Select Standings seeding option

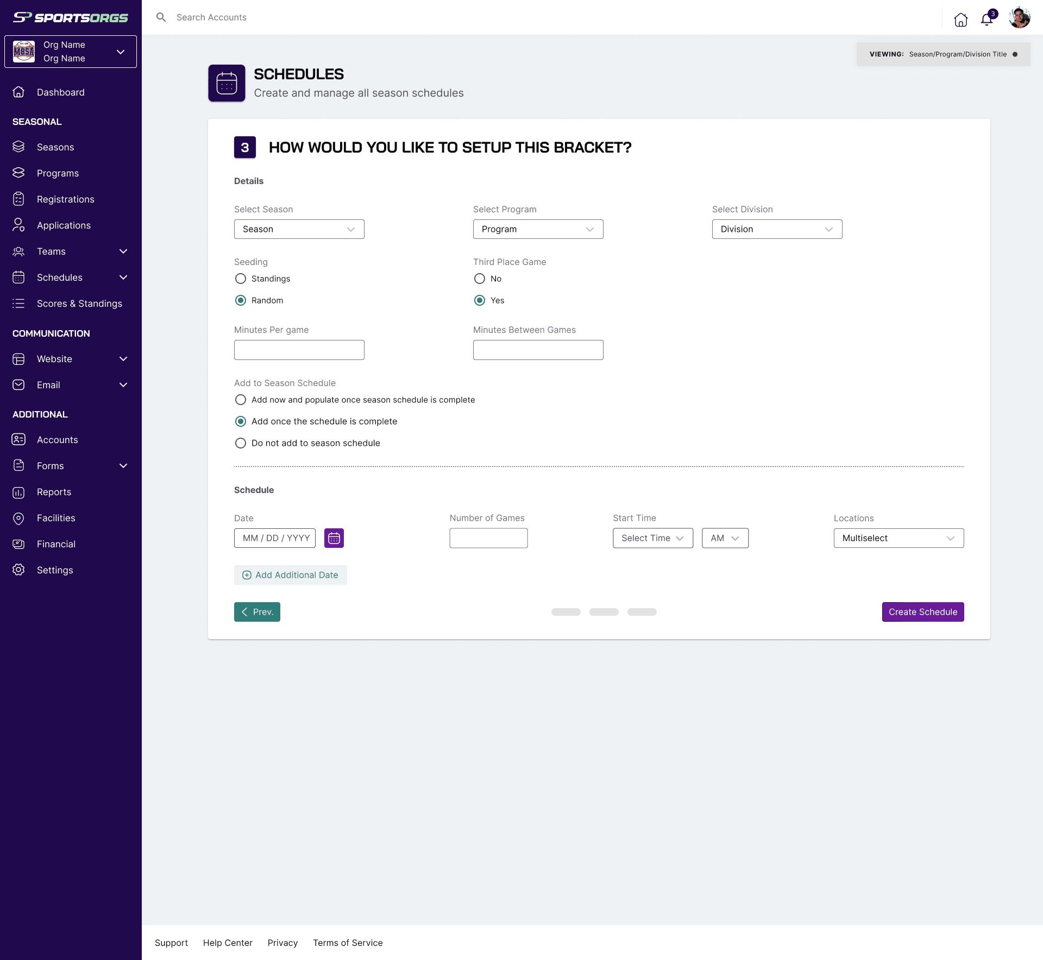241,279
